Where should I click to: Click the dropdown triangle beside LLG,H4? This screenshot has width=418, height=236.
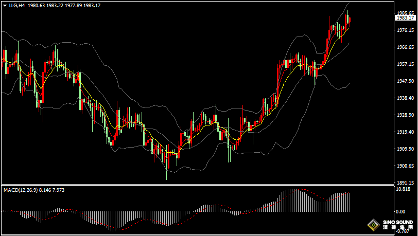pos(5,6)
